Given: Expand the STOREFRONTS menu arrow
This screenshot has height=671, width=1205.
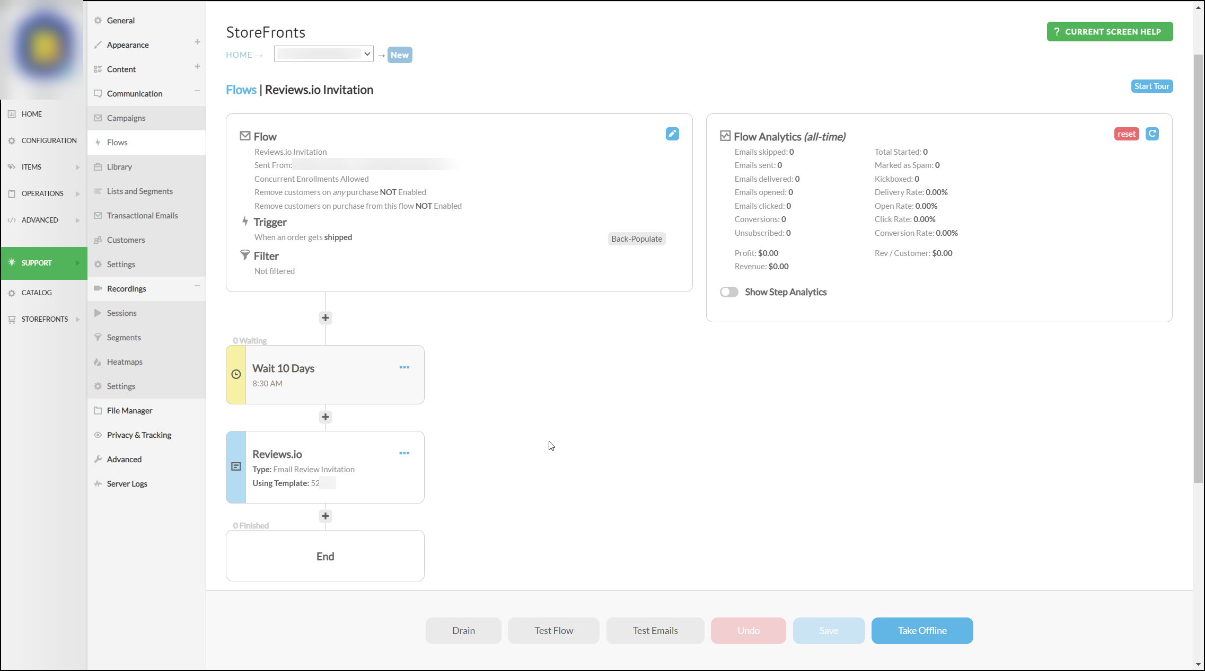Looking at the screenshot, I should click(78, 320).
